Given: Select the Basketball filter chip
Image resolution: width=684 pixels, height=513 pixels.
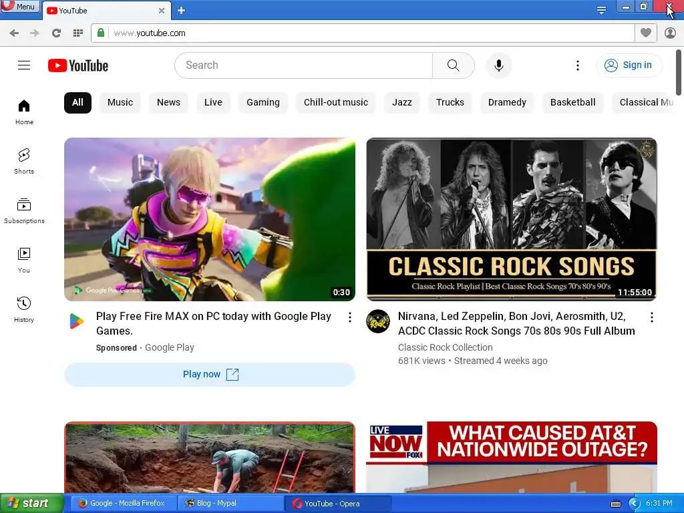Looking at the screenshot, I should click(x=572, y=102).
